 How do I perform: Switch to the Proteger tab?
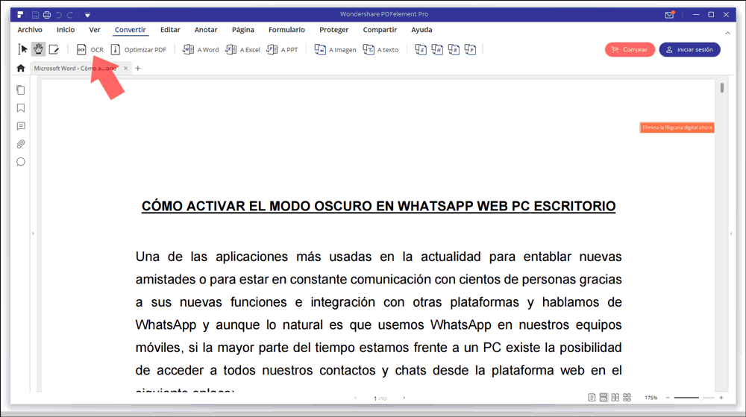(334, 30)
